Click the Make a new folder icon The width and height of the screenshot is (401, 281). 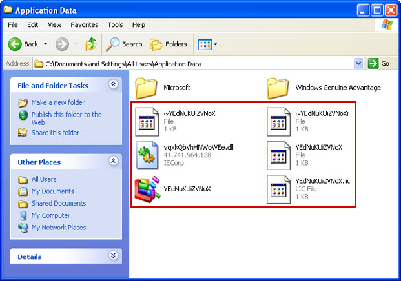point(23,103)
